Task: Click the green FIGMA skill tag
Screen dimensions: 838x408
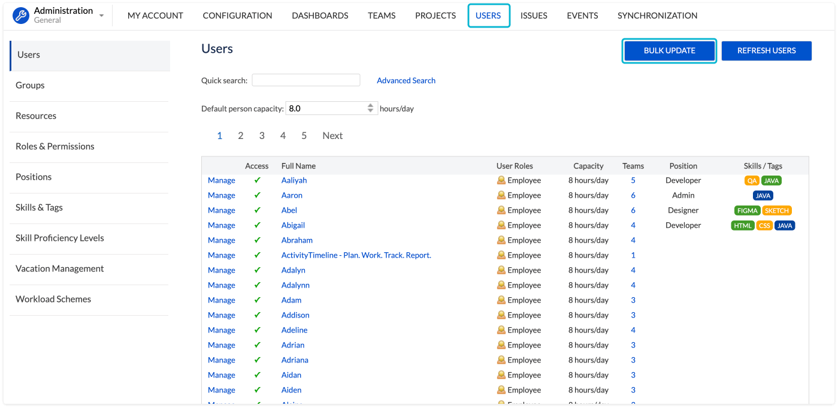Action: pos(747,210)
